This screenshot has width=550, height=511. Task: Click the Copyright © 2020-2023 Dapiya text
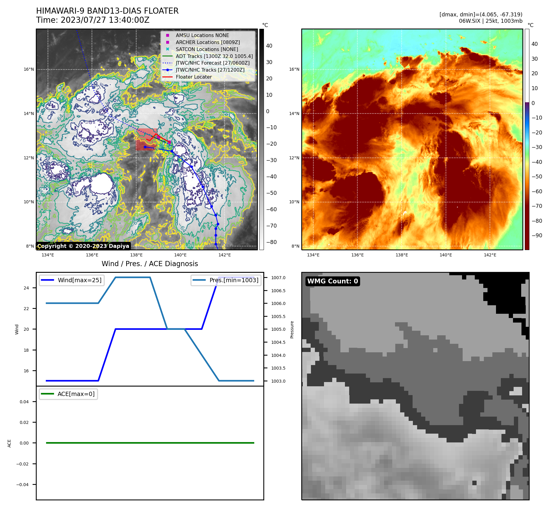pos(83,246)
